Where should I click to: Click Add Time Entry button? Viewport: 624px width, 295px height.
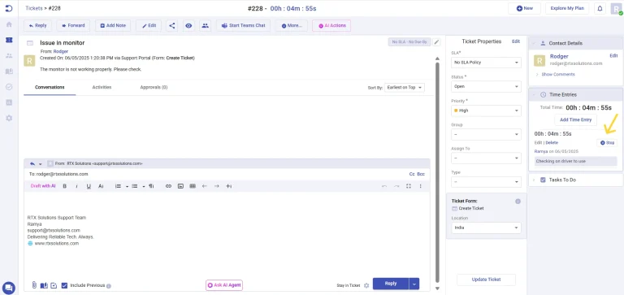pyautogui.click(x=575, y=119)
